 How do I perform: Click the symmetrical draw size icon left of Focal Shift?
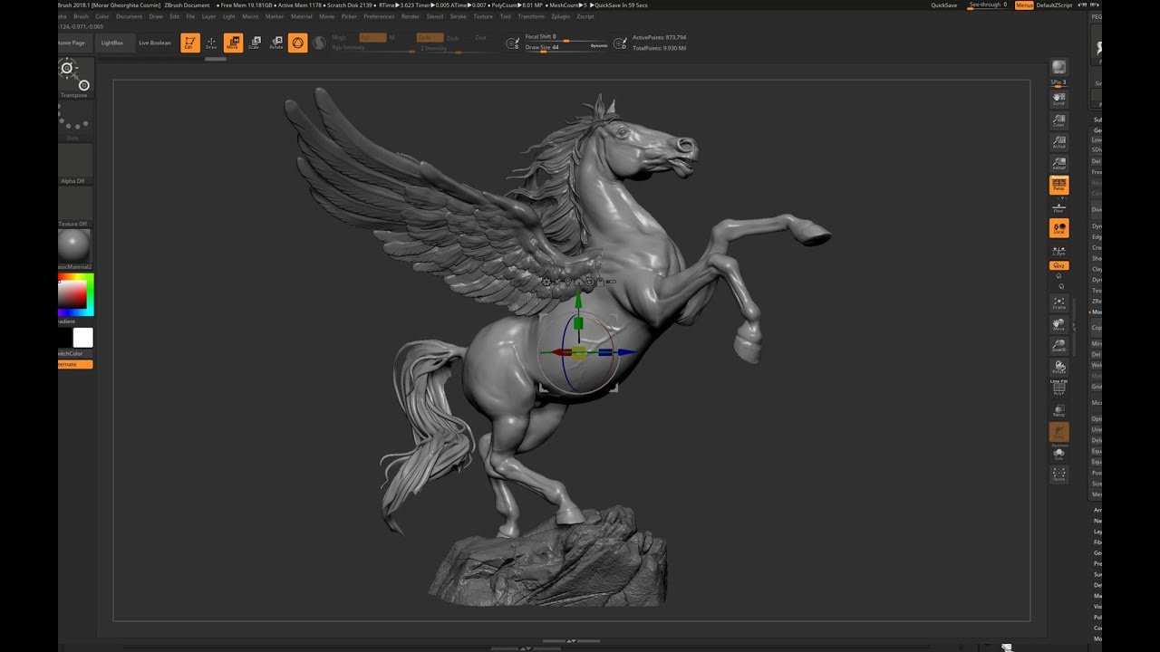tap(514, 43)
